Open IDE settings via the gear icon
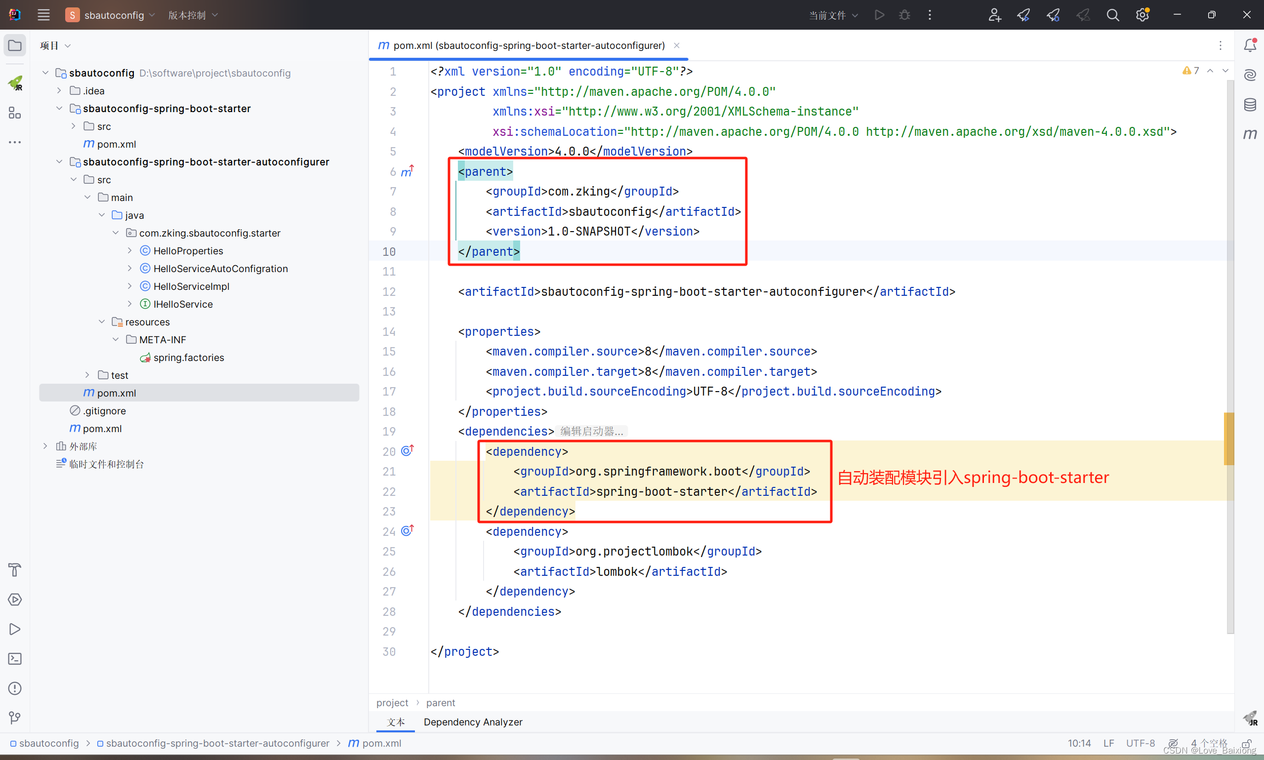 1142,14
